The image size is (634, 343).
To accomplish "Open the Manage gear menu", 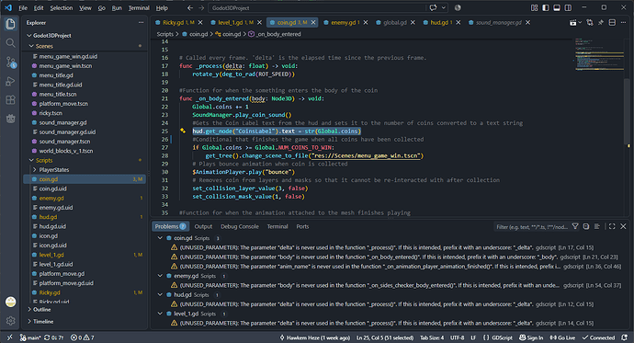I will [10, 321].
